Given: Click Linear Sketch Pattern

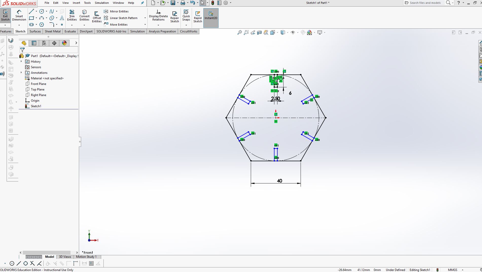Looking at the screenshot, I should (x=121, y=18).
